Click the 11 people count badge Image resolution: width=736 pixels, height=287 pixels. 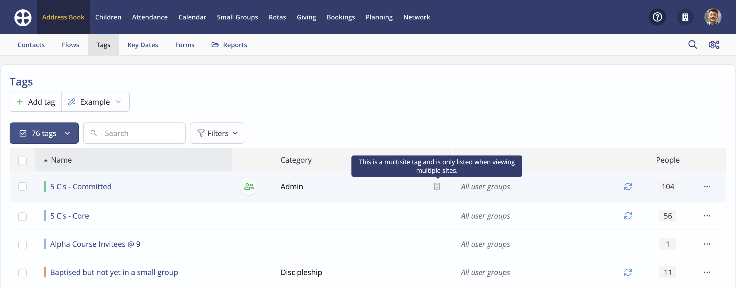(667, 272)
